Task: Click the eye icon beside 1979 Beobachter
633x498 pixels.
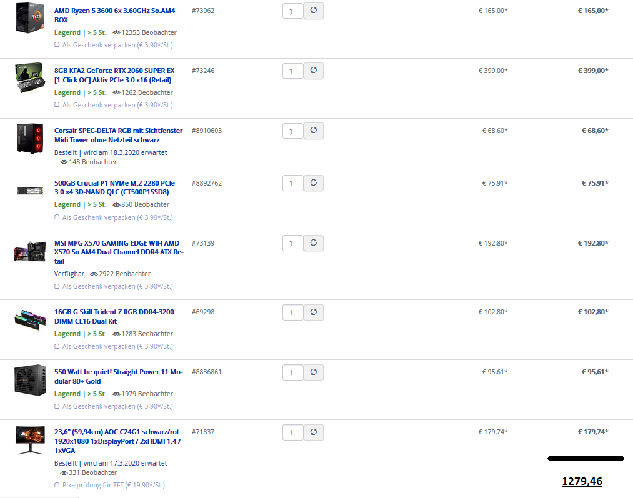Action: (x=116, y=394)
